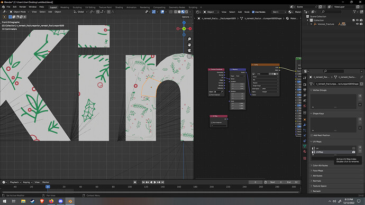Viewport: 365px width, 205px height.
Task: Open the Texture checker properties tab
Action: [305, 159]
